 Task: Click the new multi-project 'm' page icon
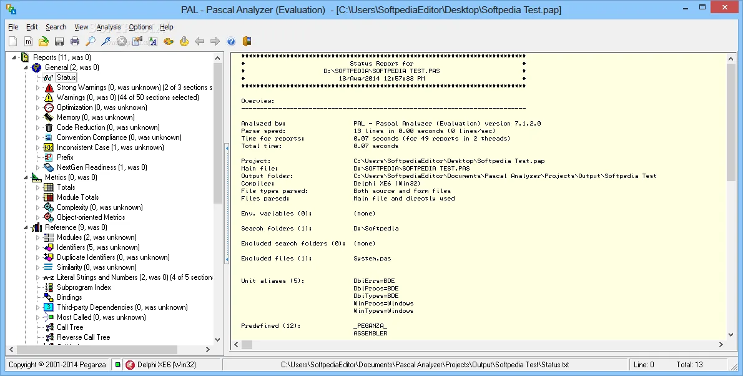29,42
